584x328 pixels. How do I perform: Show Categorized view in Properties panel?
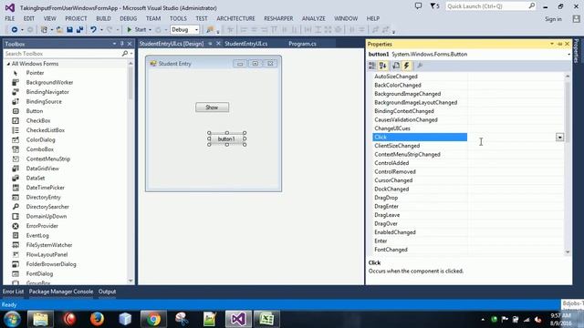371,66
